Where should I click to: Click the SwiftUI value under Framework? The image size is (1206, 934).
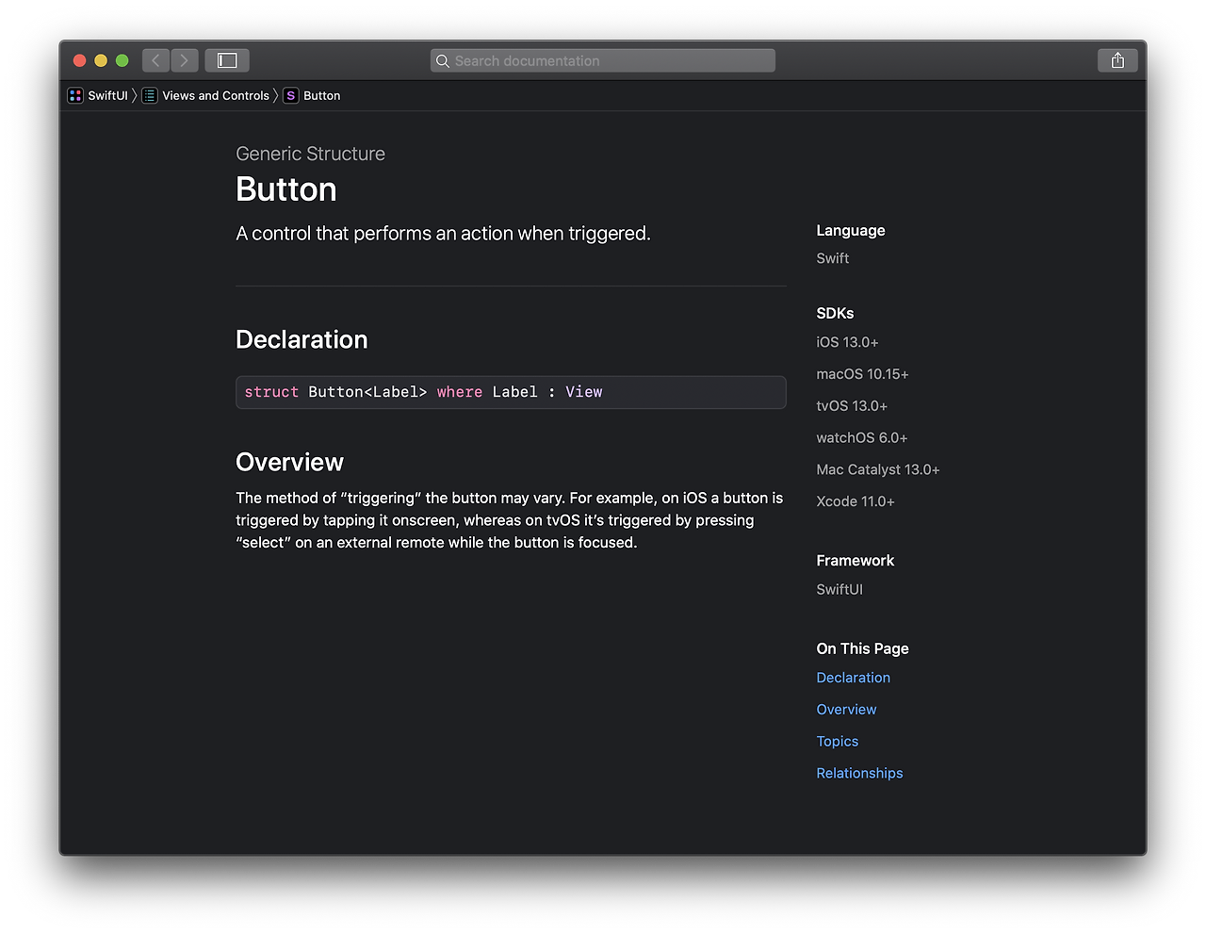point(839,589)
